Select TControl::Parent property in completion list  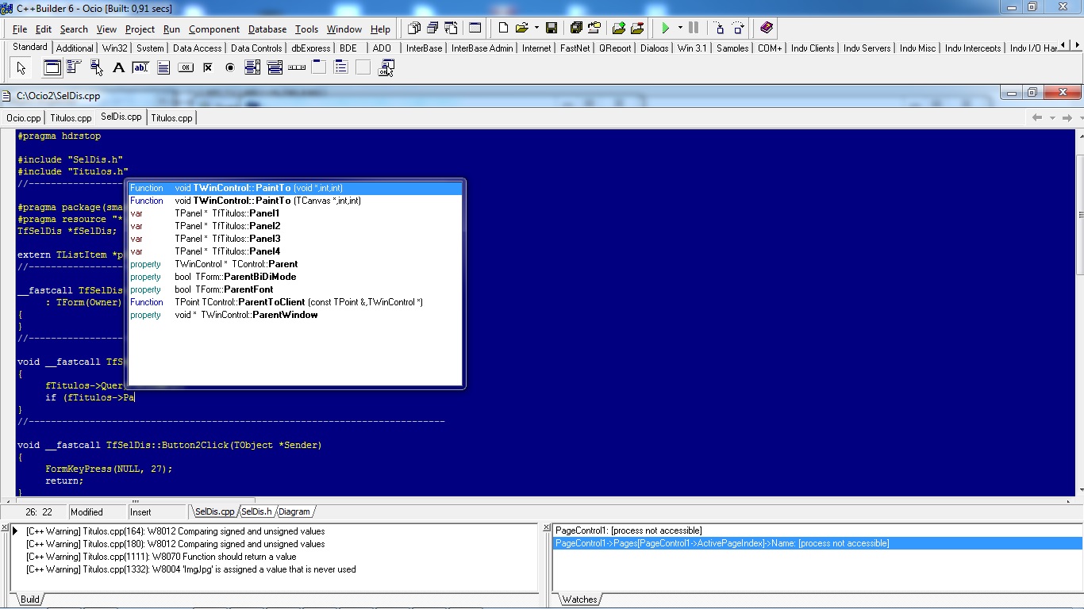tap(295, 264)
